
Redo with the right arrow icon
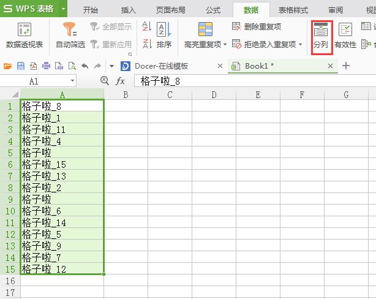[97, 66]
